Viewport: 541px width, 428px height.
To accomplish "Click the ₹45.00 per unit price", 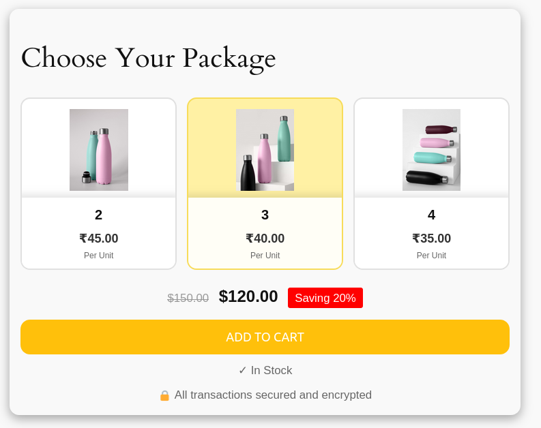I will (x=99, y=239).
